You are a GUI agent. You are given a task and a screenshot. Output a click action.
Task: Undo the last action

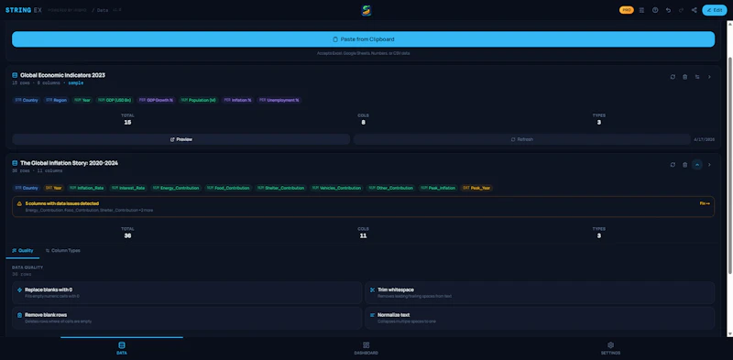pos(668,10)
